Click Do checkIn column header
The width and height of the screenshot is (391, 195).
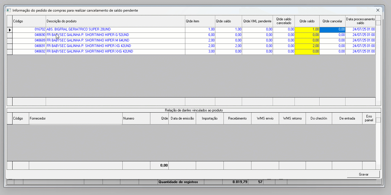click(319, 118)
